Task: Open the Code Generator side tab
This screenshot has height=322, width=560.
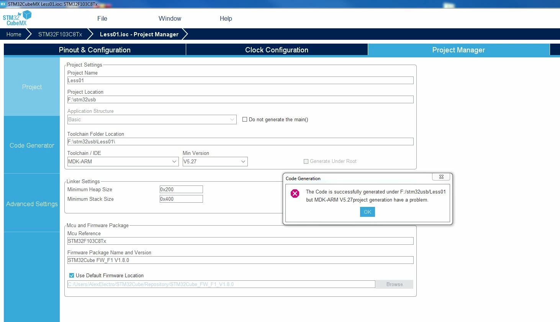Action: [x=32, y=145]
